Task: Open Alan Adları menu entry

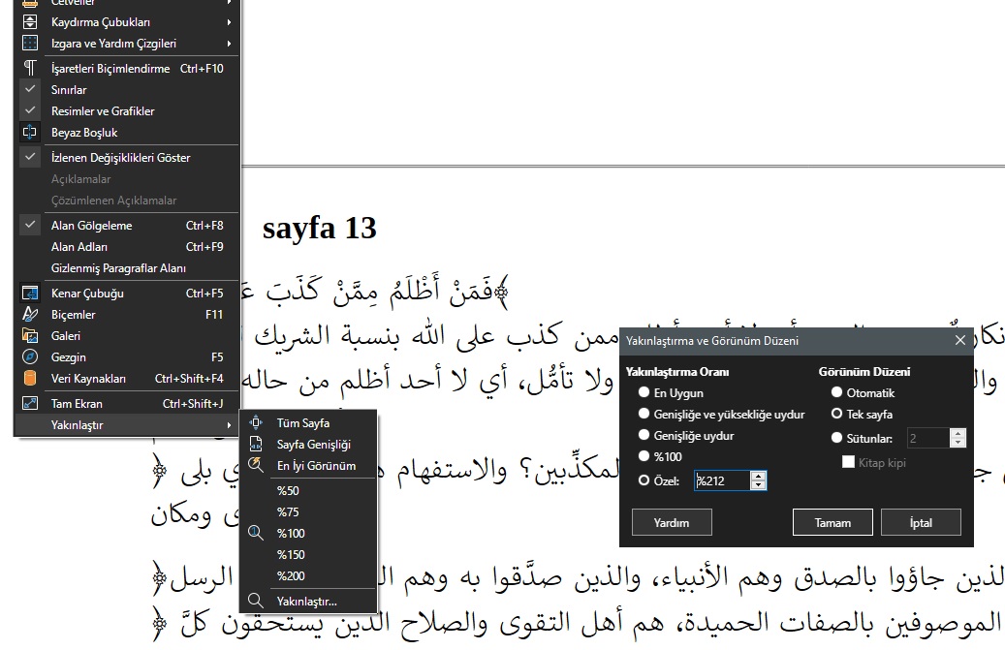Action: point(126,247)
